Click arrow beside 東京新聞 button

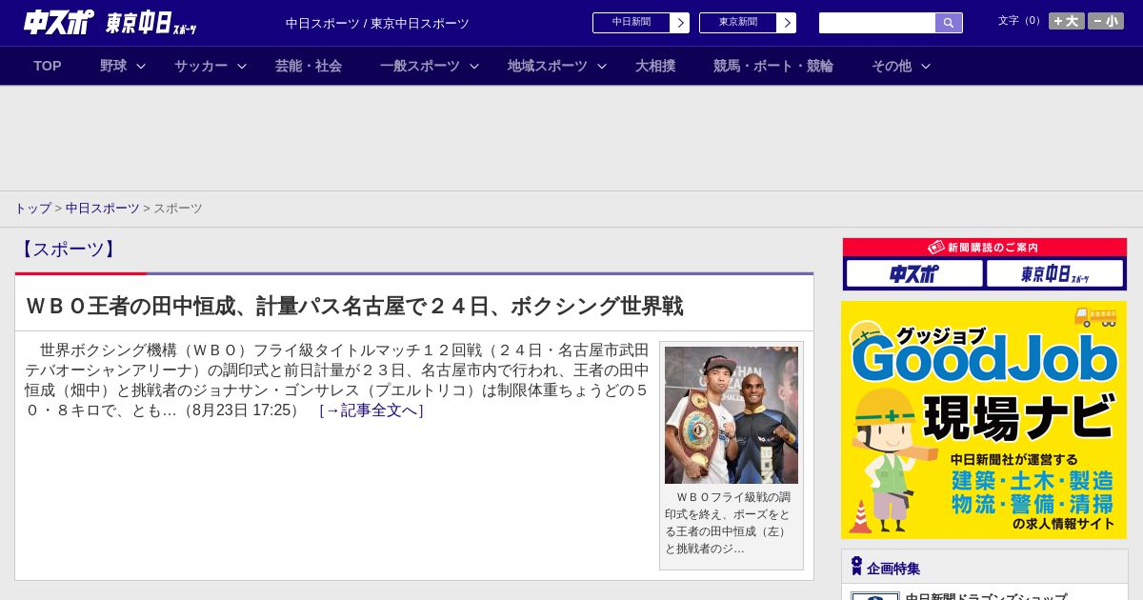click(786, 23)
